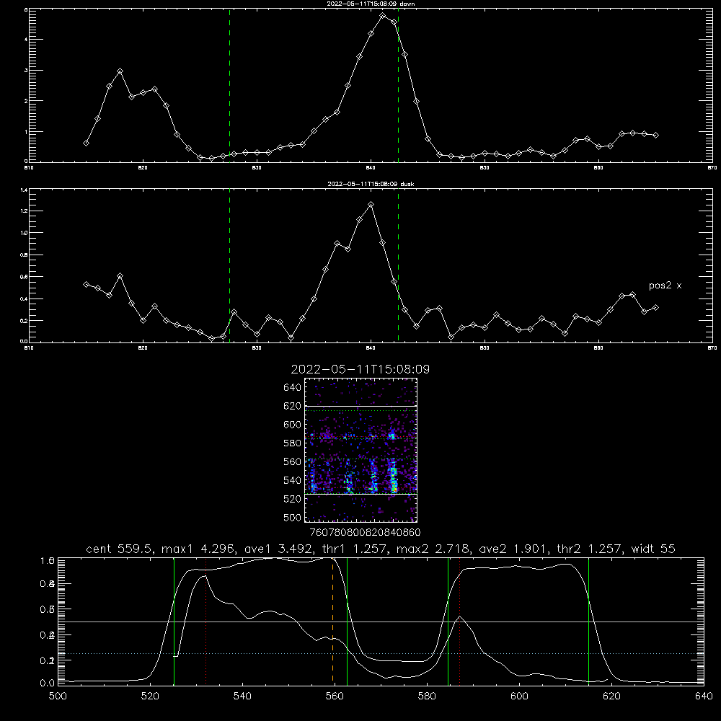The width and height of the screenshot is (721, 721).
Task: Click the '640' x-axis label of bottom plot
Action: point(704,696)
